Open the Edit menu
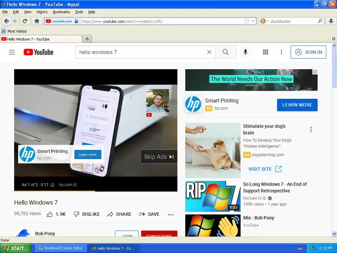The height and width of the screenshot is (253, 337). (x=16, y=12)
